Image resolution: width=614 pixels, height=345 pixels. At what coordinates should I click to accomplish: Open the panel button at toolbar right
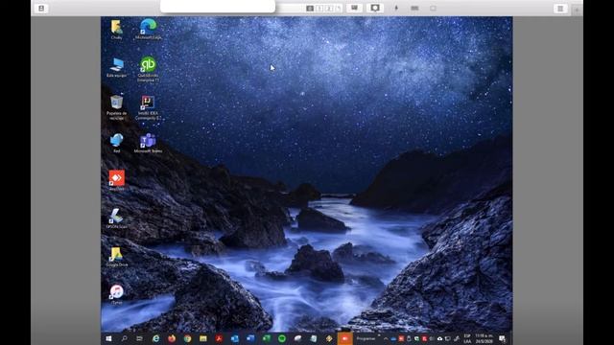pos(560,9)
